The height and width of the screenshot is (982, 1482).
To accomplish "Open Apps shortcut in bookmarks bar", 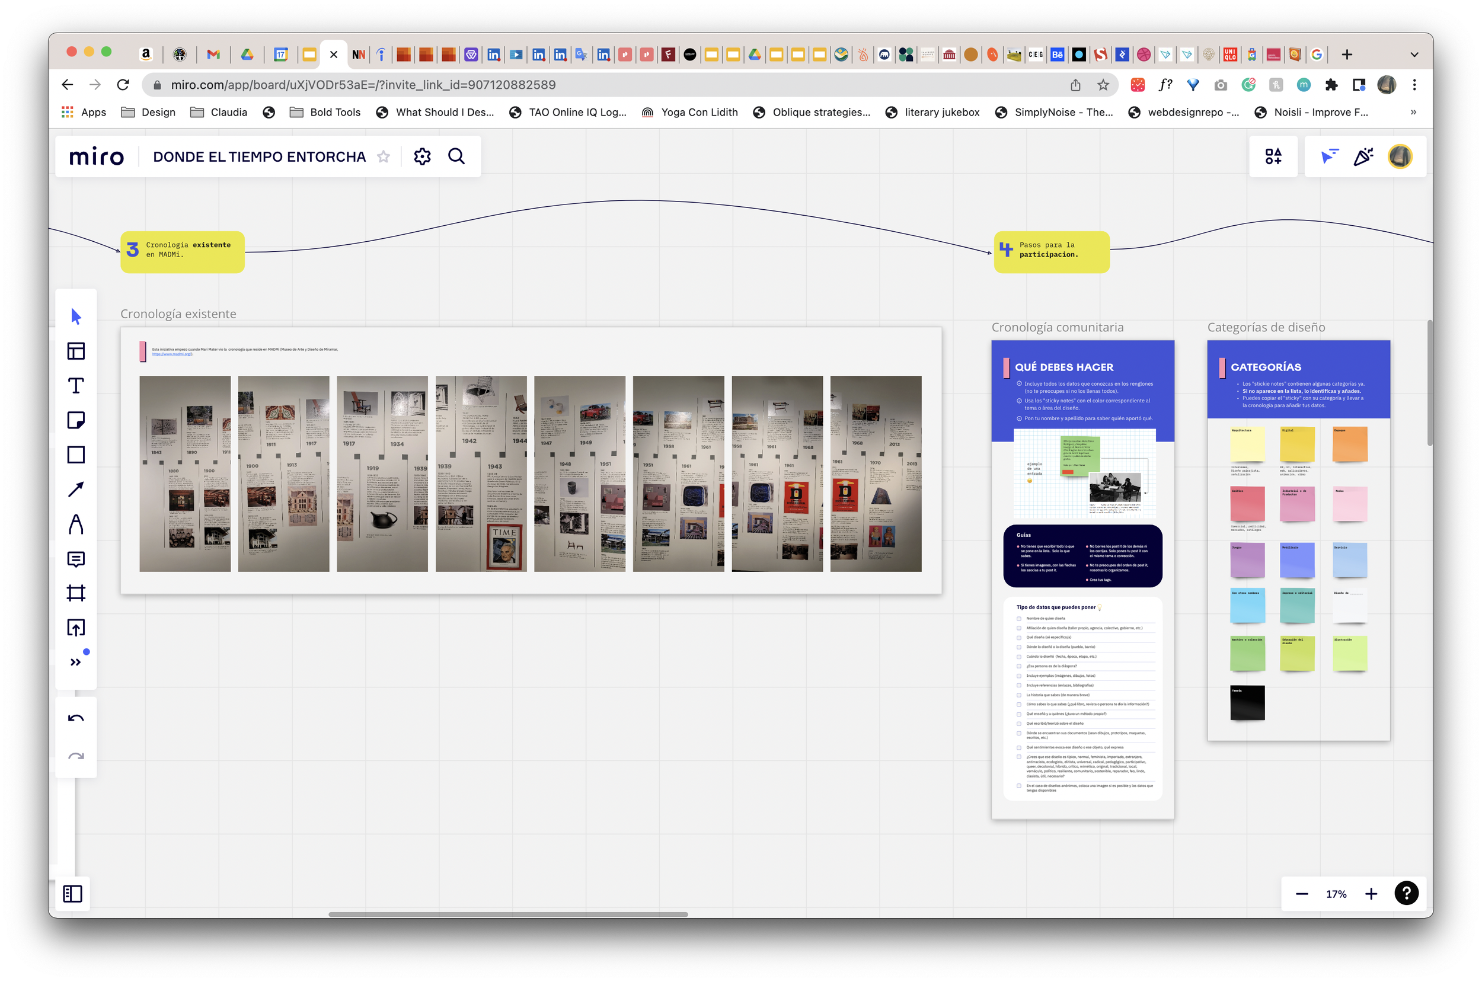I will 84,112.
